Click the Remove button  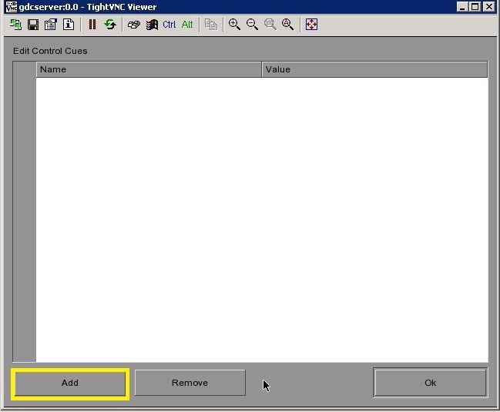[x=190, y=383]
